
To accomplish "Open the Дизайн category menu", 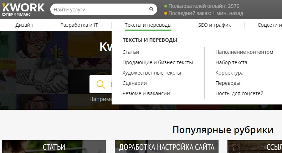I will pos(24,25).
